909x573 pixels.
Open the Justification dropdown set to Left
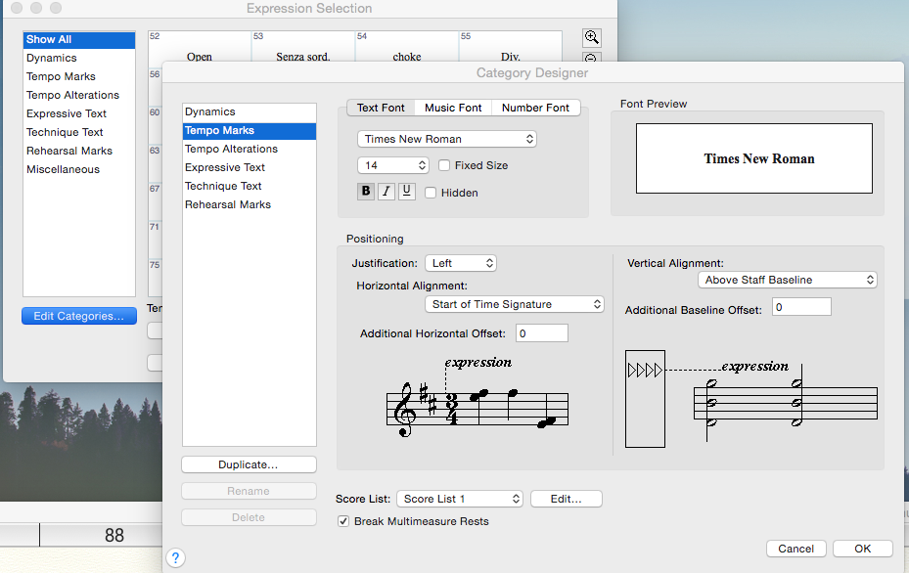[x=461, y=263]
